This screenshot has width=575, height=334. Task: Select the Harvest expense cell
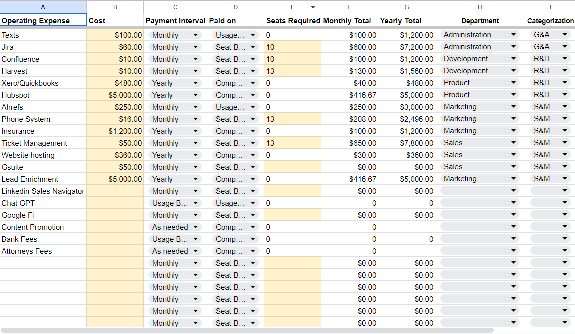click(43, 71)
